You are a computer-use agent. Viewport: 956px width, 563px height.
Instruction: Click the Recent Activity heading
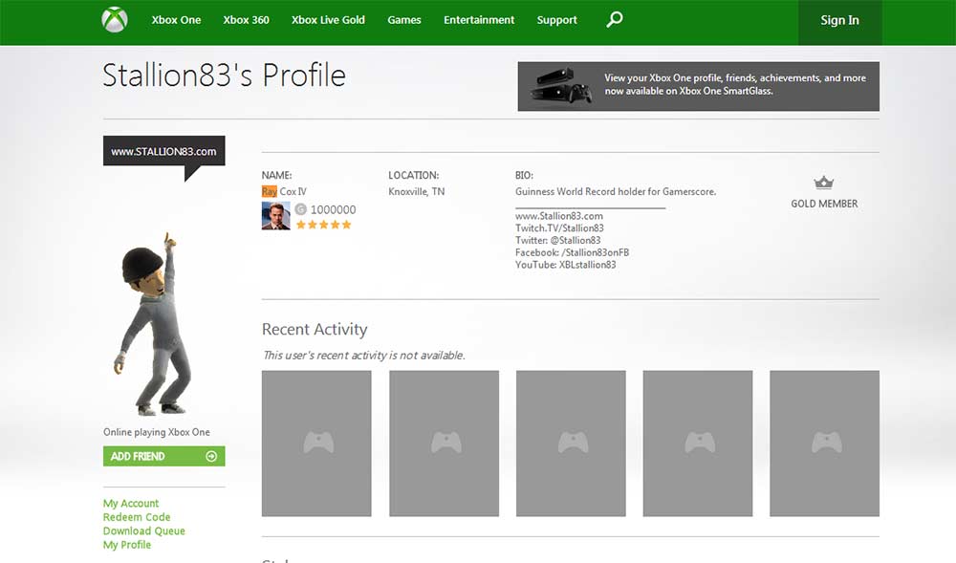[x=315, y=329]
